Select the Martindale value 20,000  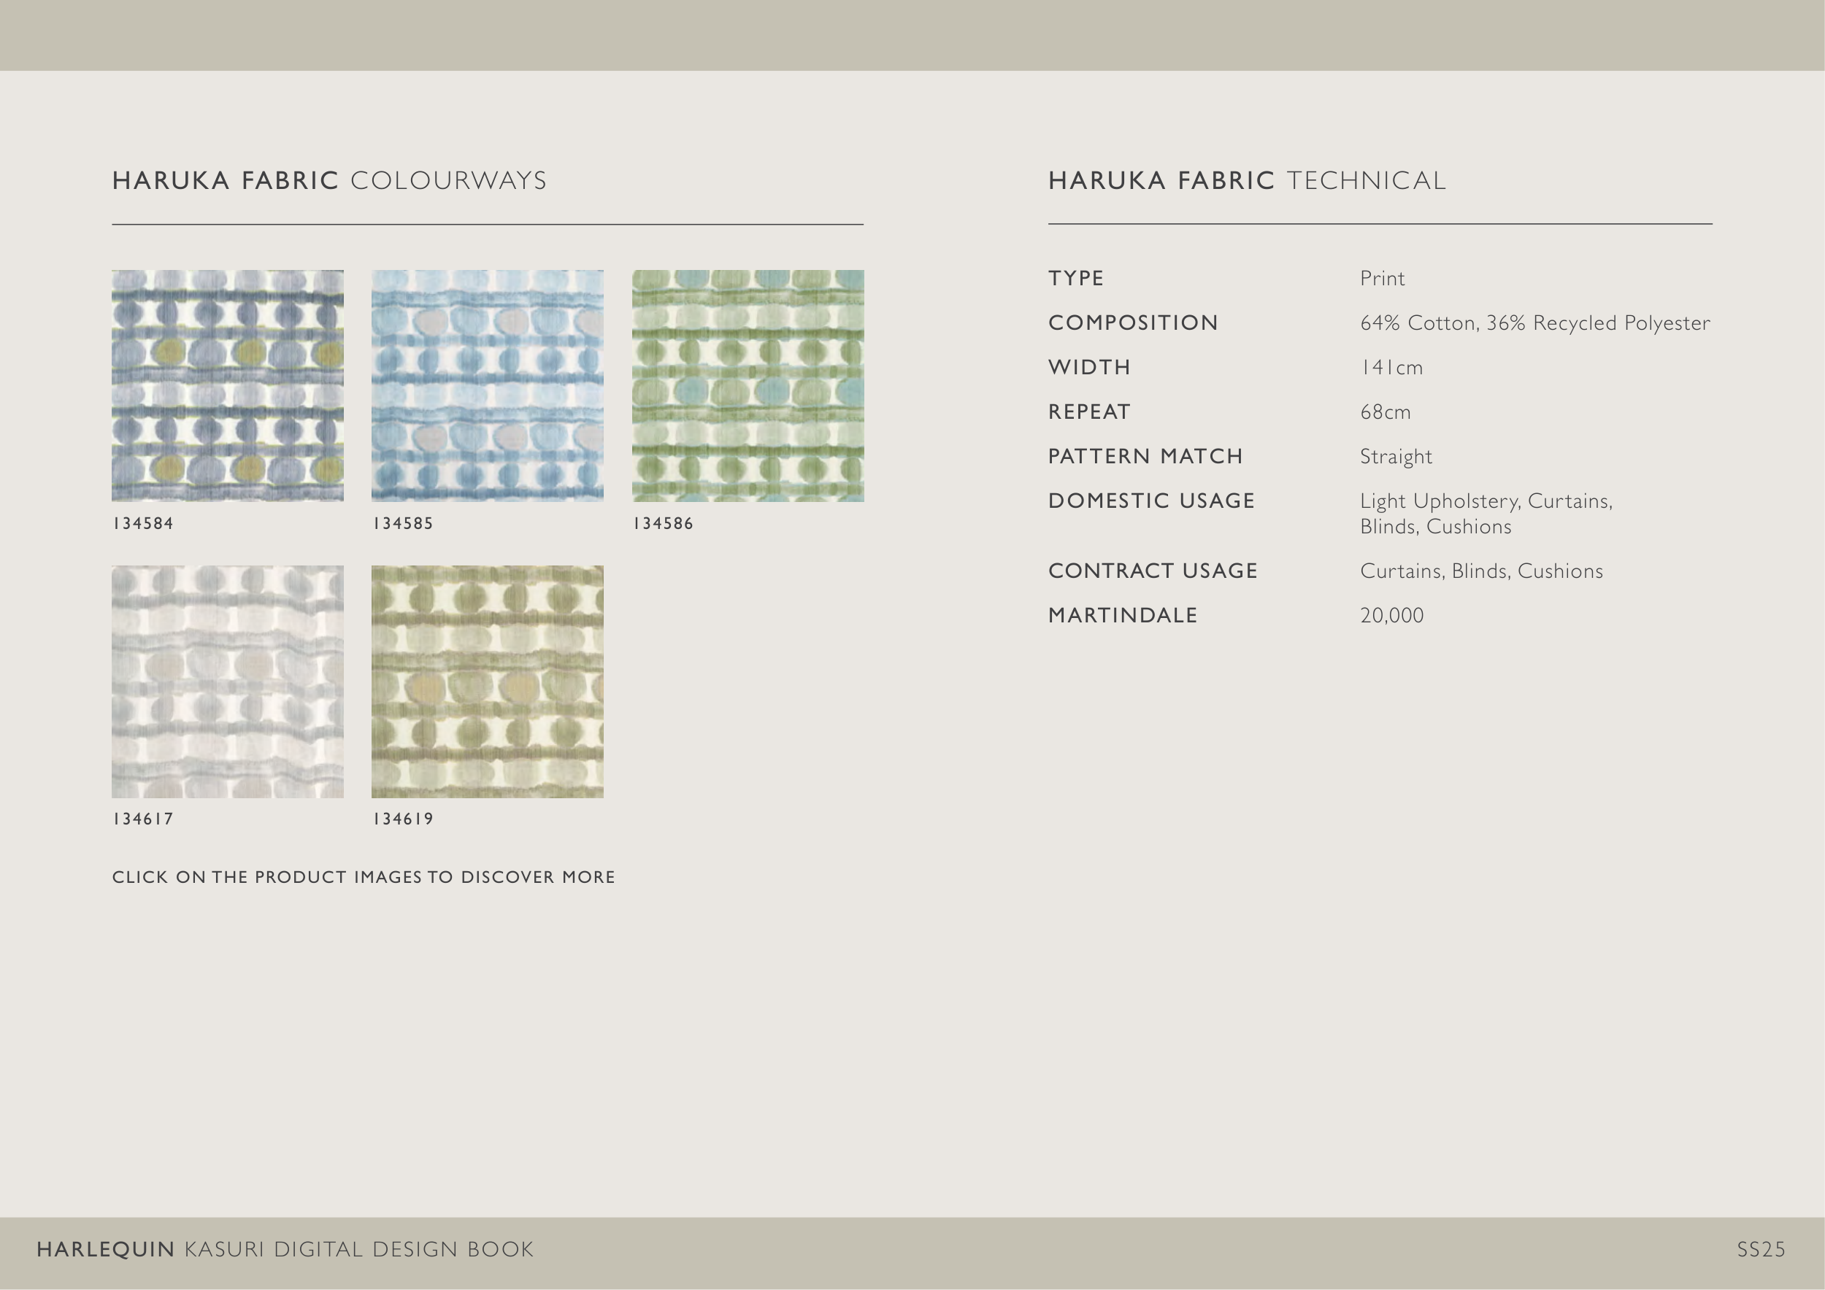(x=1392, y=616)
